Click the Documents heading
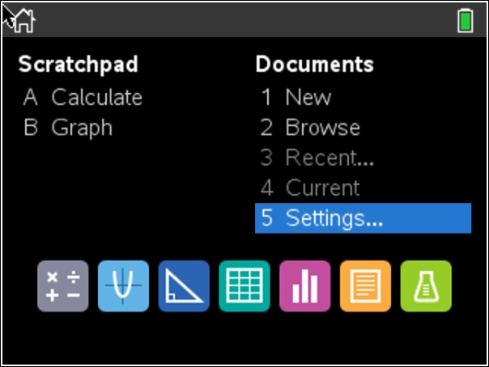Screen dimensions: 489x367 tap(315, 64)
